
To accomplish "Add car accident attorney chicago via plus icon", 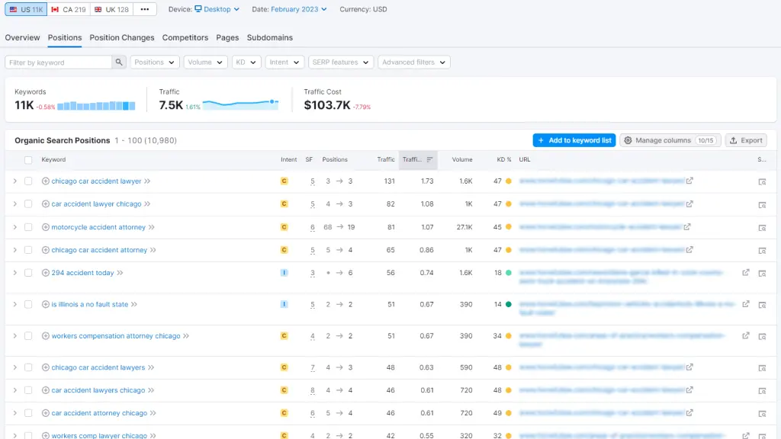I will click(x=45, y=413).
